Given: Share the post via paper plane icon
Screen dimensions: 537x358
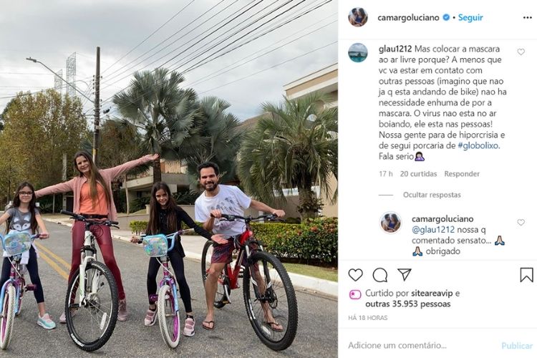Looking at the screenshot, I should pos(405,274).
